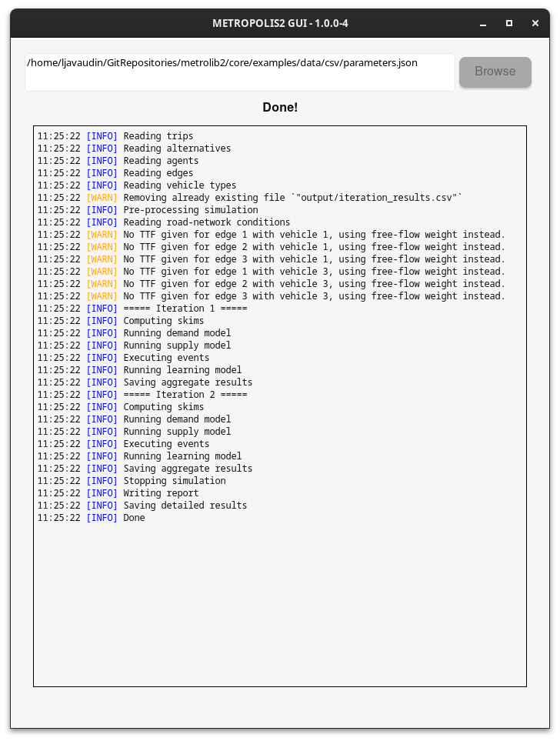Image resolution: width=560 pixels, height=741 pixels.
Task: Click warning for edge 2 with vehicle 3
Action: click(x=272, y=283)
